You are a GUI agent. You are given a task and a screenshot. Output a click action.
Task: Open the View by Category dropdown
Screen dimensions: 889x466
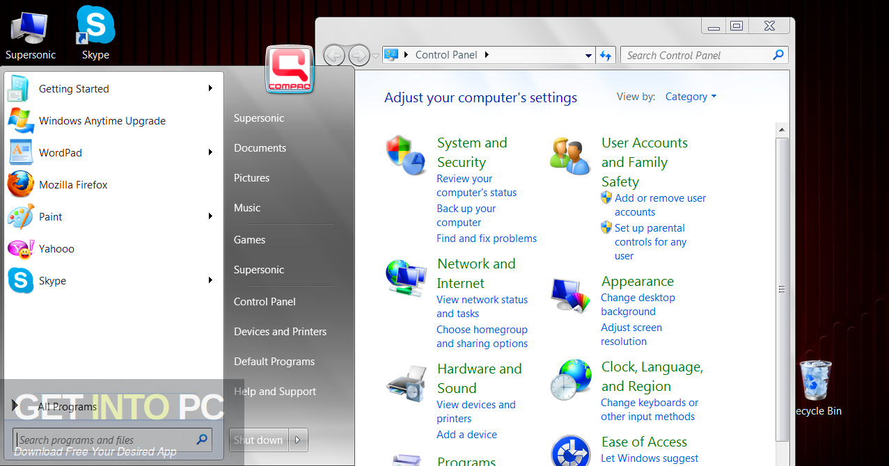click(x=691, y=97)
